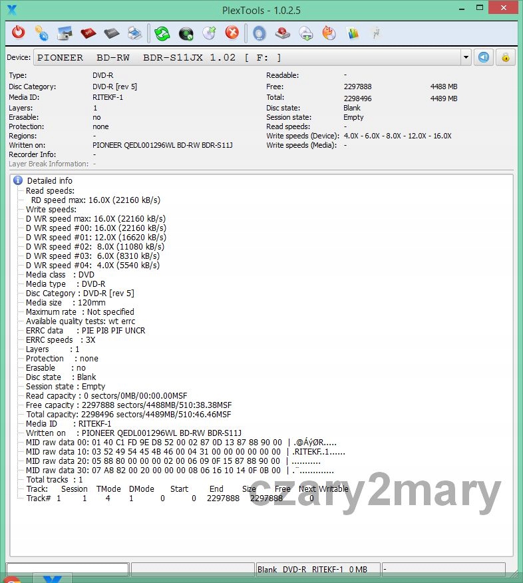Select the 'Read capacity' tree row
The height and width of the screenshot is (583, 523).
tap(106, 395)
